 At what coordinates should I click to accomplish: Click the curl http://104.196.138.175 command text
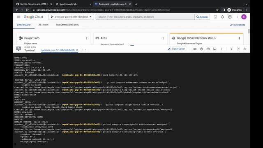[x=120, y=75]
